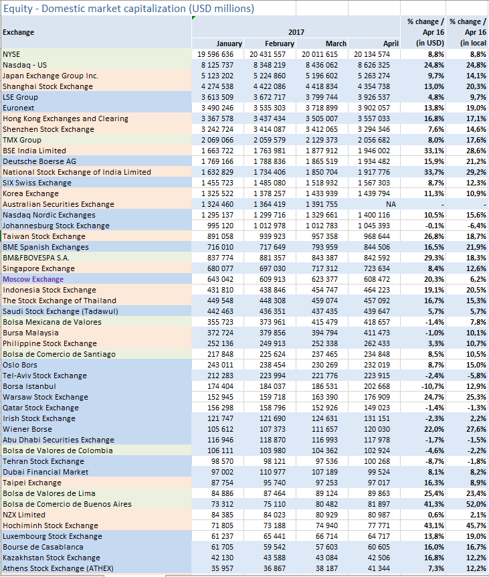The image size is (489, 577).
Task: Select the 'Irish Stock Exchange' cell
Action: coord(96,418)
